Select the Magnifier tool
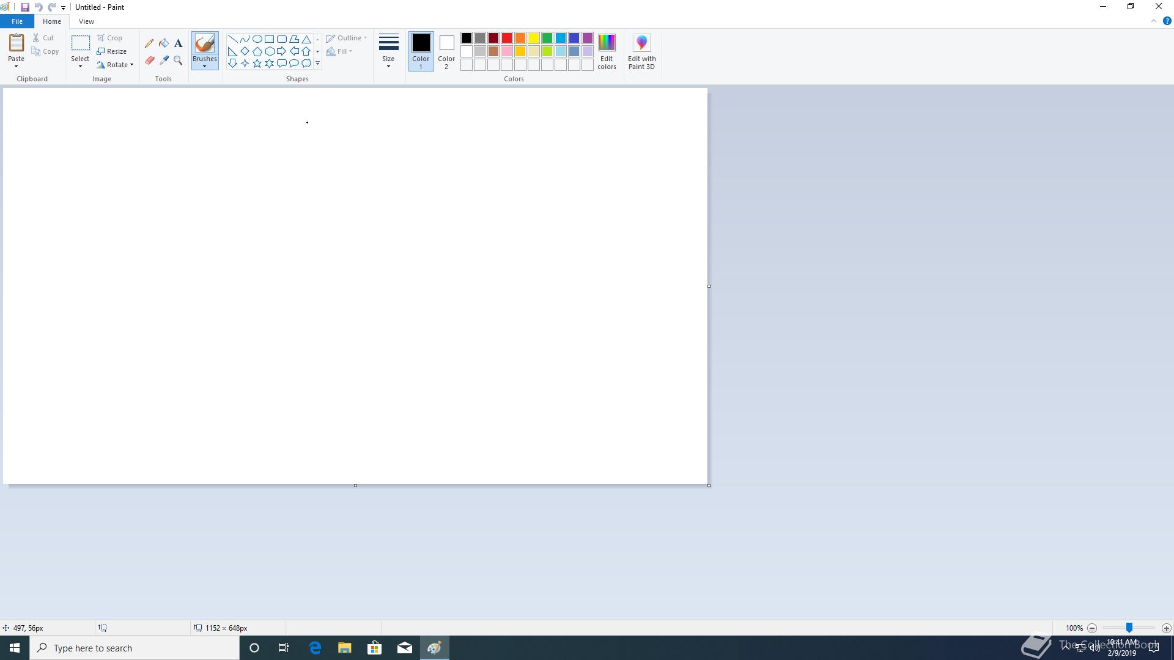 [178, 61]
